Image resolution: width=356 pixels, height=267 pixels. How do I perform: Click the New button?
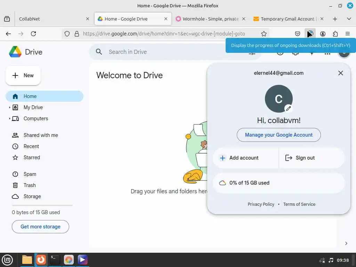click(23, 75)
